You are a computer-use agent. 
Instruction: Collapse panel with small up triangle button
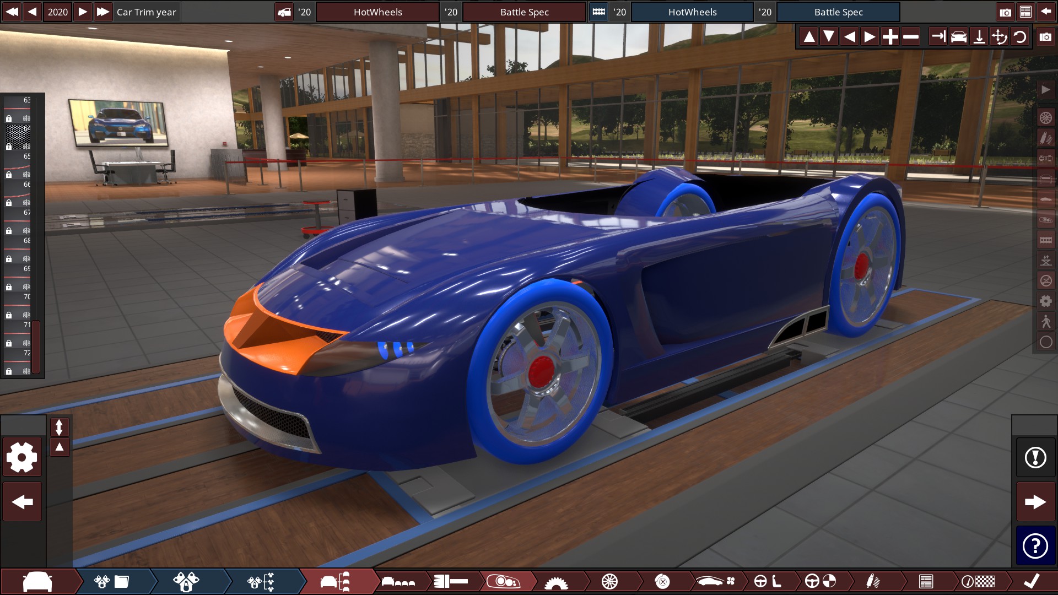[60, 447]
